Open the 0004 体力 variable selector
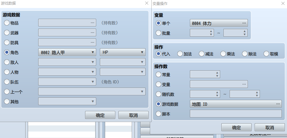 (219, 23)
